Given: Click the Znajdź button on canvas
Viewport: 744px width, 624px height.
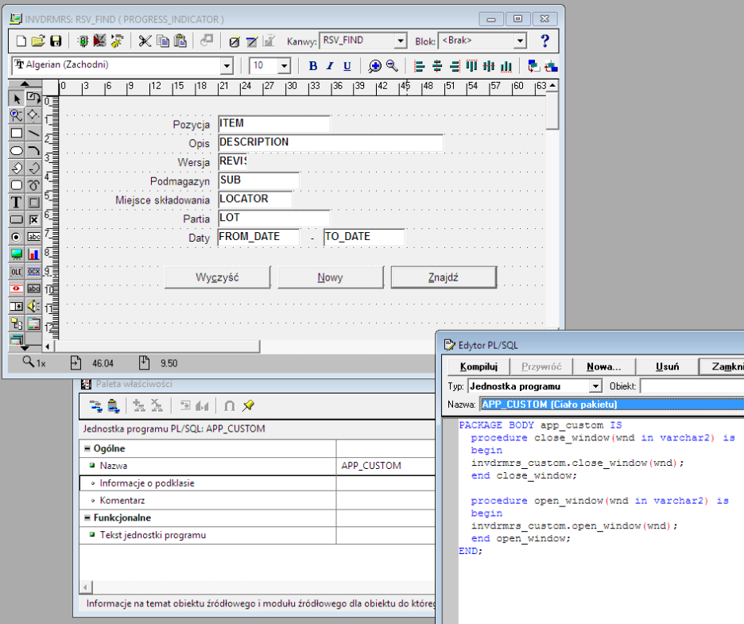Looking at the screenshot, I should click(x=444, y=277).
